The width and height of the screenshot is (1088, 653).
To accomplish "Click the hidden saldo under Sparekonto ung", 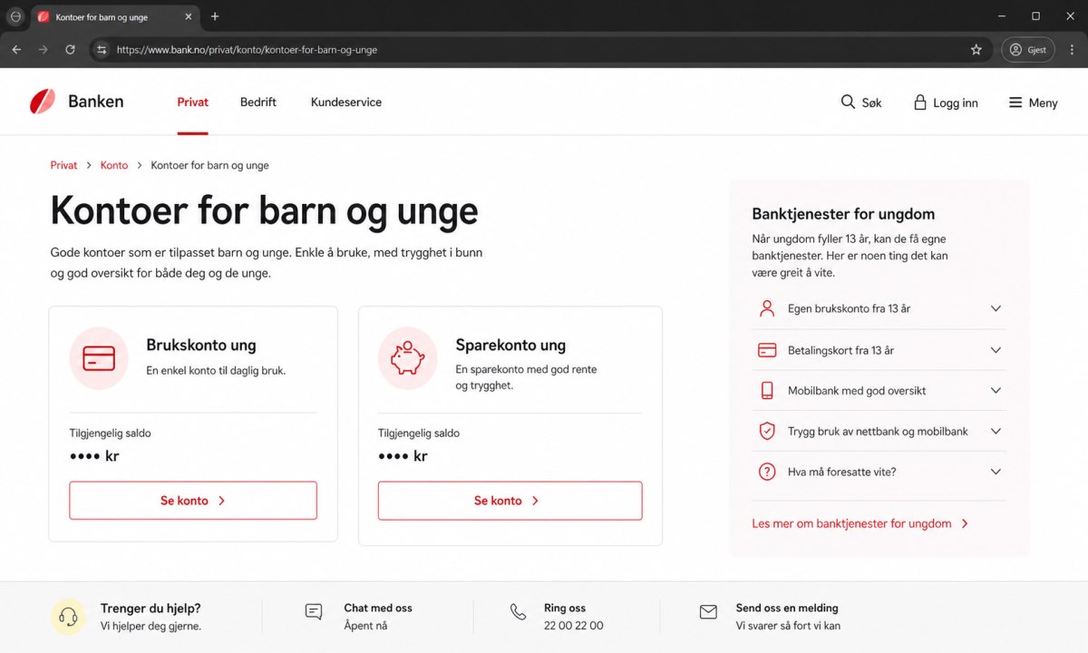I will click(x=403, y=456).
